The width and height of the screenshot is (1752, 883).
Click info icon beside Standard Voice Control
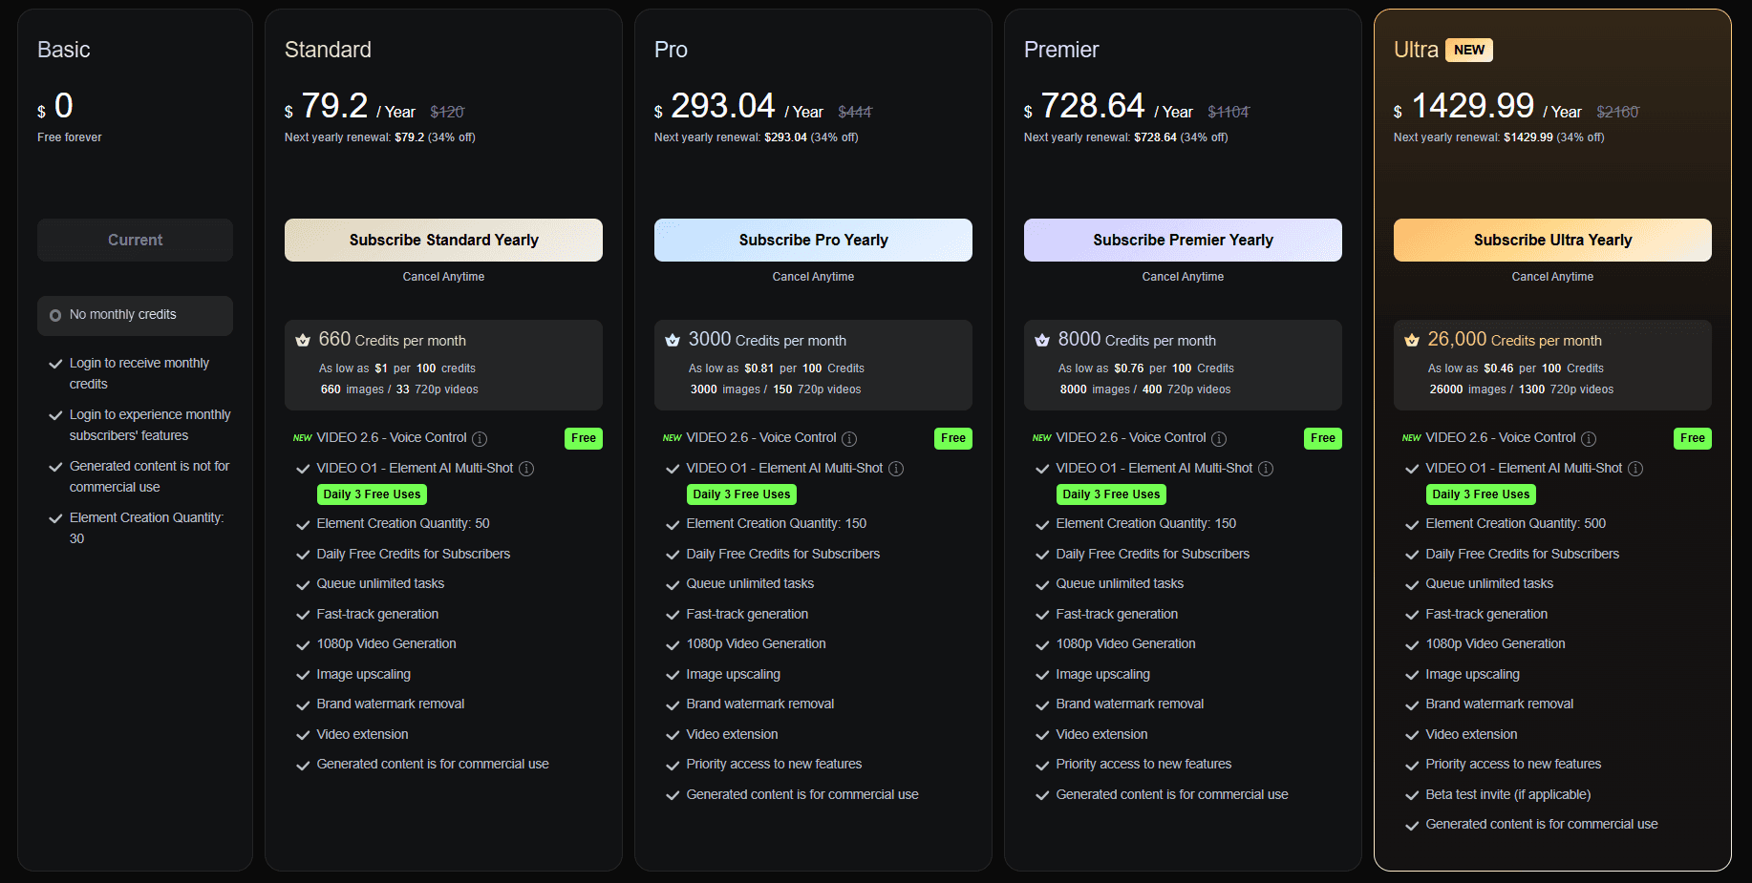pyautogui.click(x=480, y=439)
